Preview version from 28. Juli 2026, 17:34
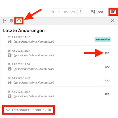Image resolution: width=118 pixels, height=118 pixels. (x=107, y=67)
